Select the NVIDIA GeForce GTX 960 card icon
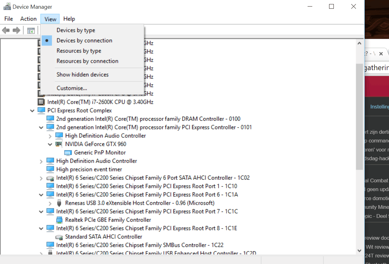 pos(59,144)
